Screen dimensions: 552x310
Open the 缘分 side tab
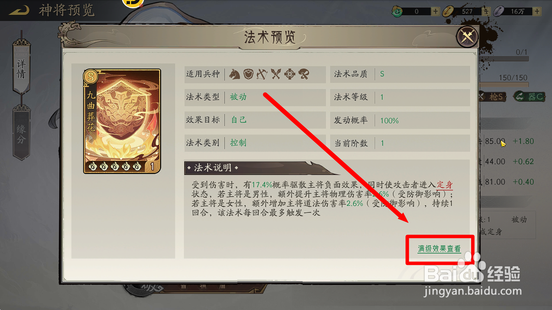pos(21,134)
